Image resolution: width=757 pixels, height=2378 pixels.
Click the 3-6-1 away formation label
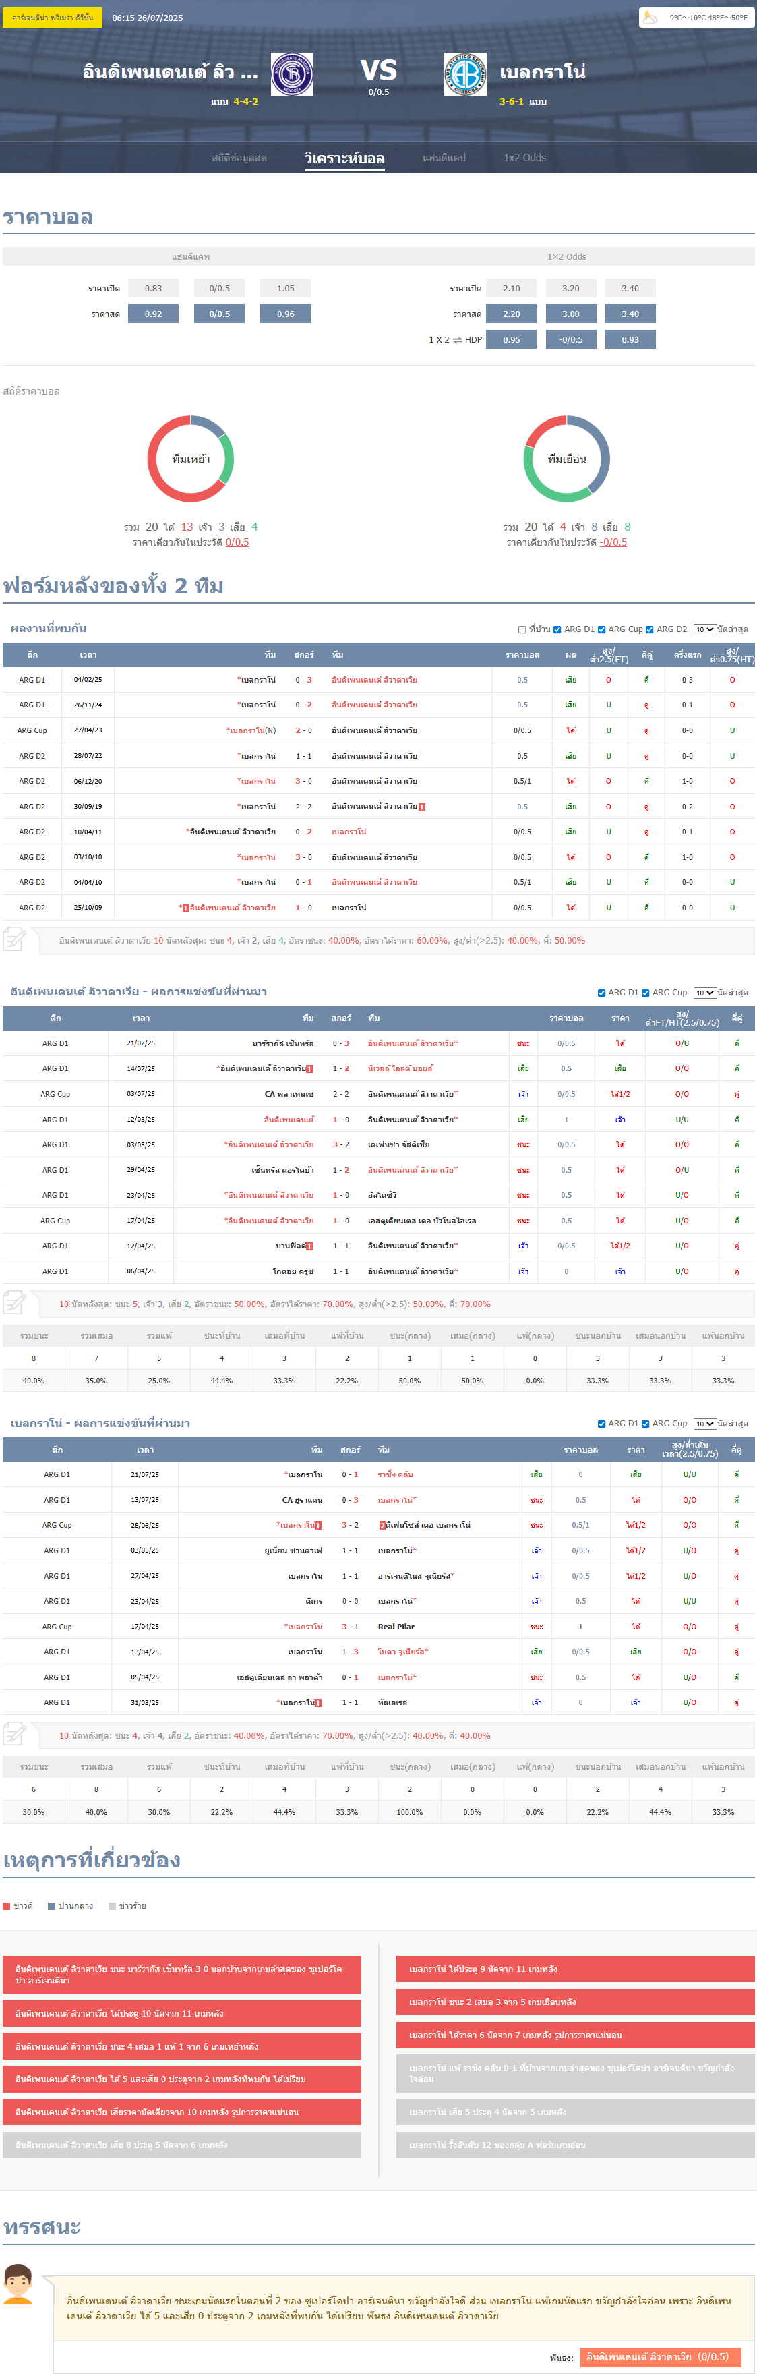(512, 102)
